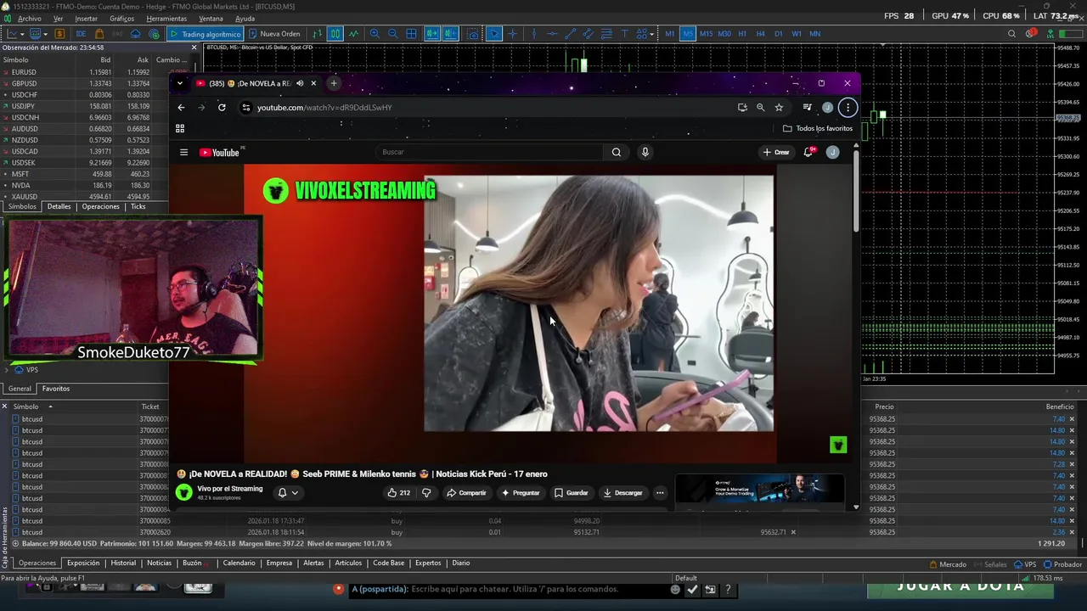This screenshot has height=611, width=1087.
Task: Switch to the Ticks tab
Action: (138, 206)
